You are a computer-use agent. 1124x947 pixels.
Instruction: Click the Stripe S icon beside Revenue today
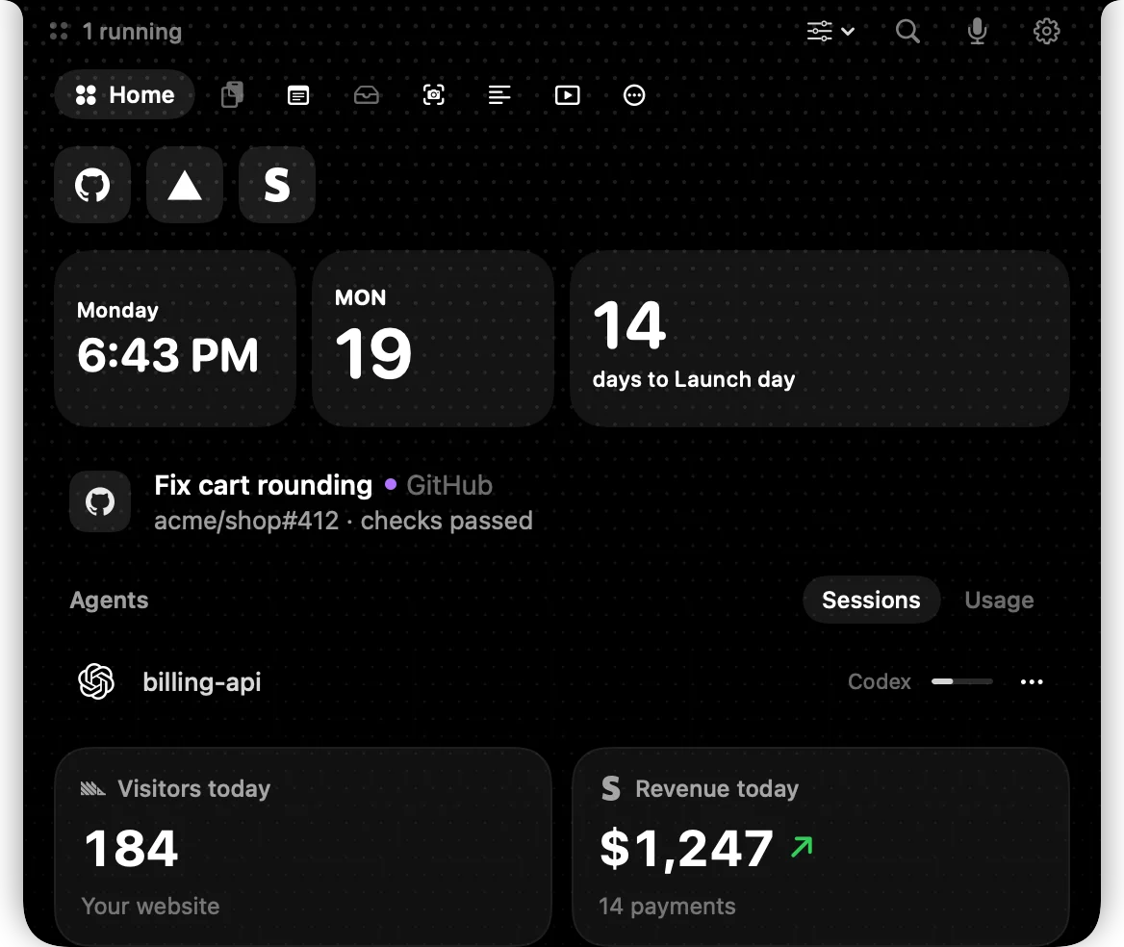(x=611, y=788)
